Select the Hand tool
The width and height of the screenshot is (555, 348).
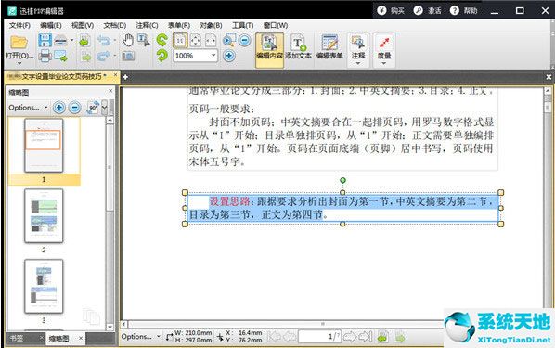click(x=128, y=40)
